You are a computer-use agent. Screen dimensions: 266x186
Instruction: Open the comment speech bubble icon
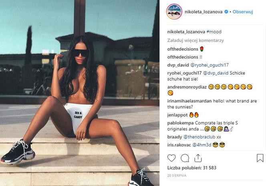185,158
